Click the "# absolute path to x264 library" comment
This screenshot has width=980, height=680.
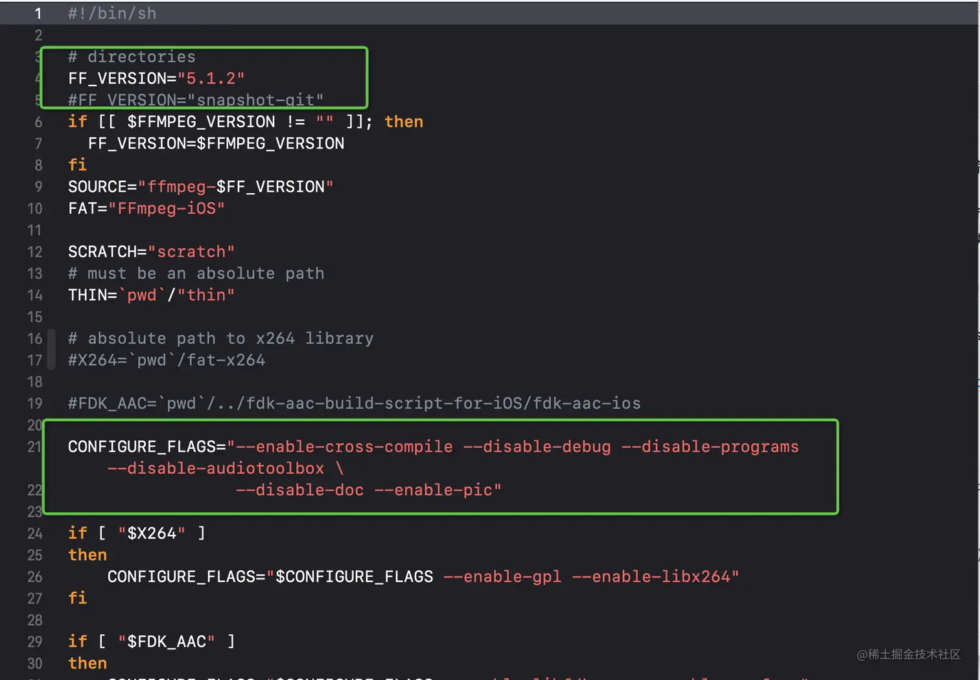(x=220, y=338)
